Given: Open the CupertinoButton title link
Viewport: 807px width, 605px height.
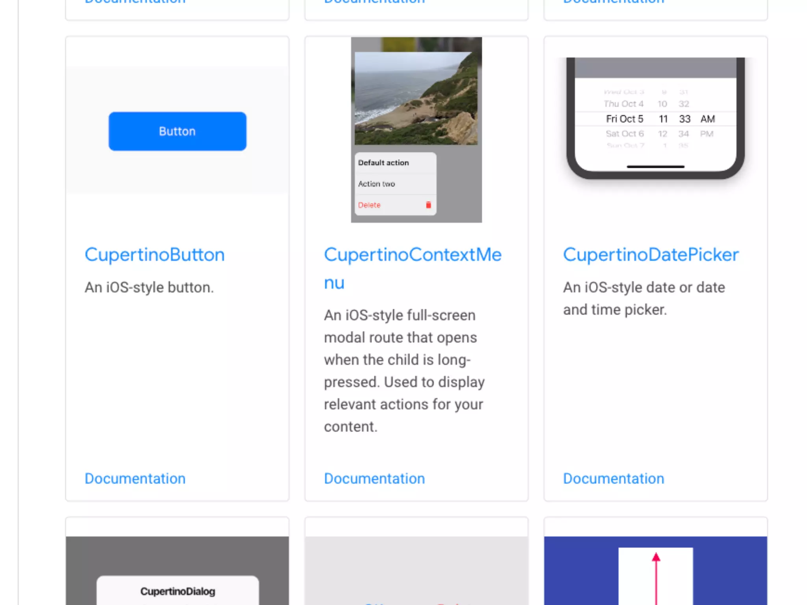Looking at the screenshot, I should click(154, 255).
